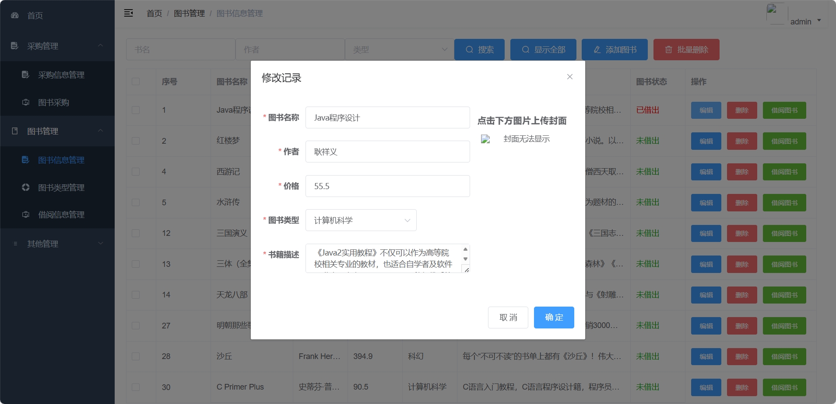836x404 pixels.
Task: Toggle the sidebar collapse hamburger icon
Action: tap(128, 13)
